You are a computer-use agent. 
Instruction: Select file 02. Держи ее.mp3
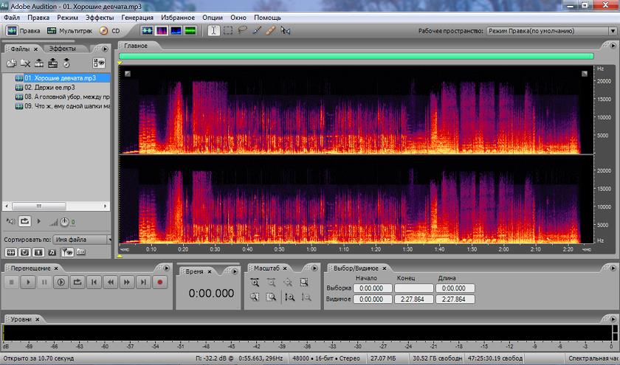coord(49,87)
